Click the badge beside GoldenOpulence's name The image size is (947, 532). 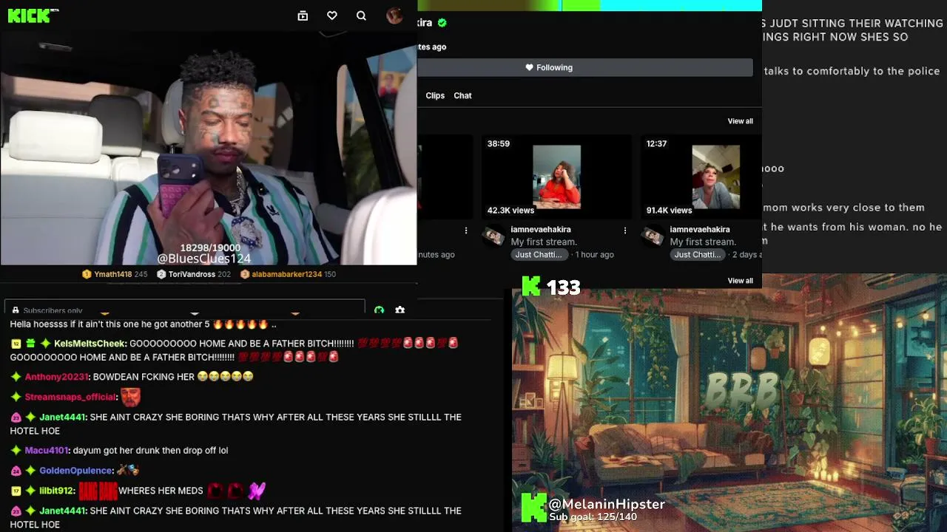16,471
